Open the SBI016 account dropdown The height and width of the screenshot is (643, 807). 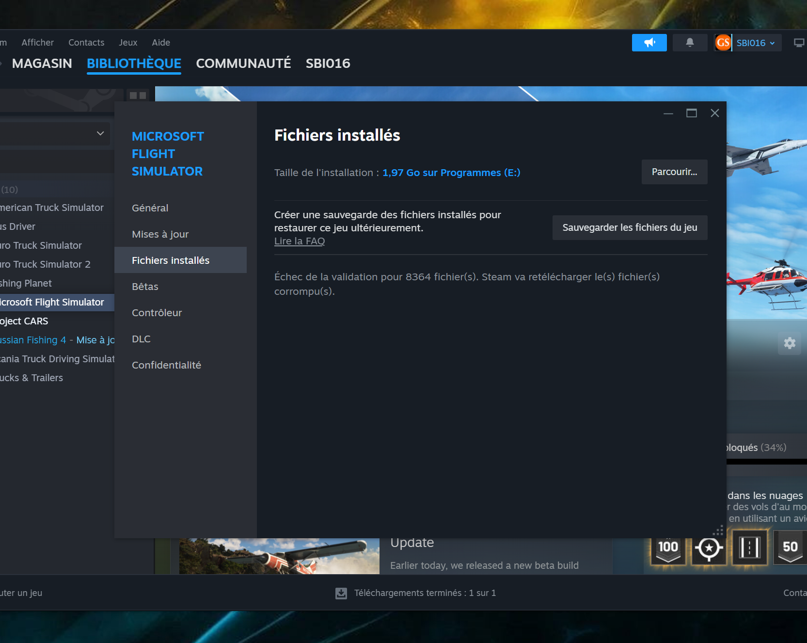[x=756, y=43]
